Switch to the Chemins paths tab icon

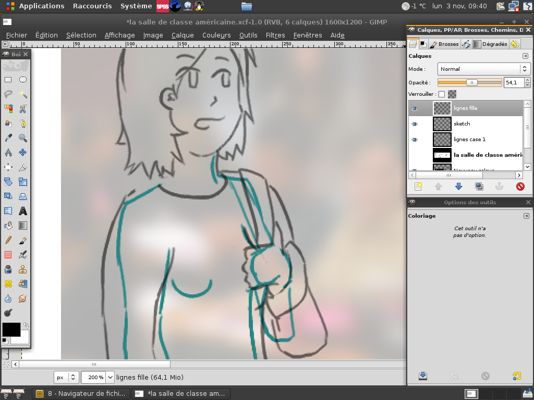[466, 44]
